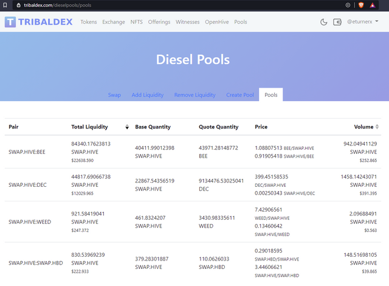Viewport: 389px width, 286px height.
Task: Open the Create Pool tab
Action: [x=239, y=95]
